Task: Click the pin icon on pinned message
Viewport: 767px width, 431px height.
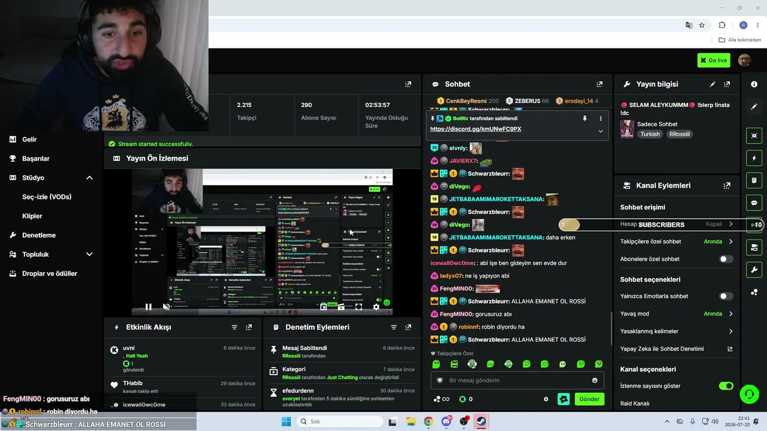Action: click(x=585, y=119)
